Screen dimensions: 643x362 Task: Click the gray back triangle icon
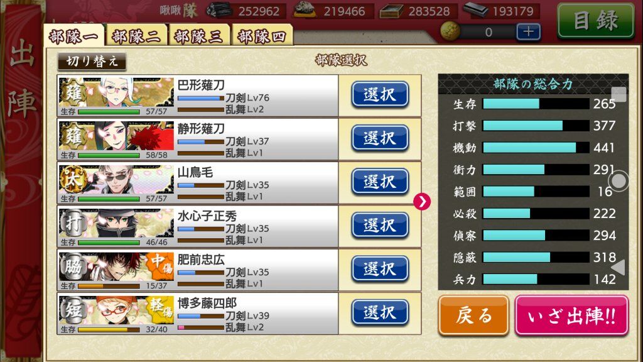click(619, 267)
